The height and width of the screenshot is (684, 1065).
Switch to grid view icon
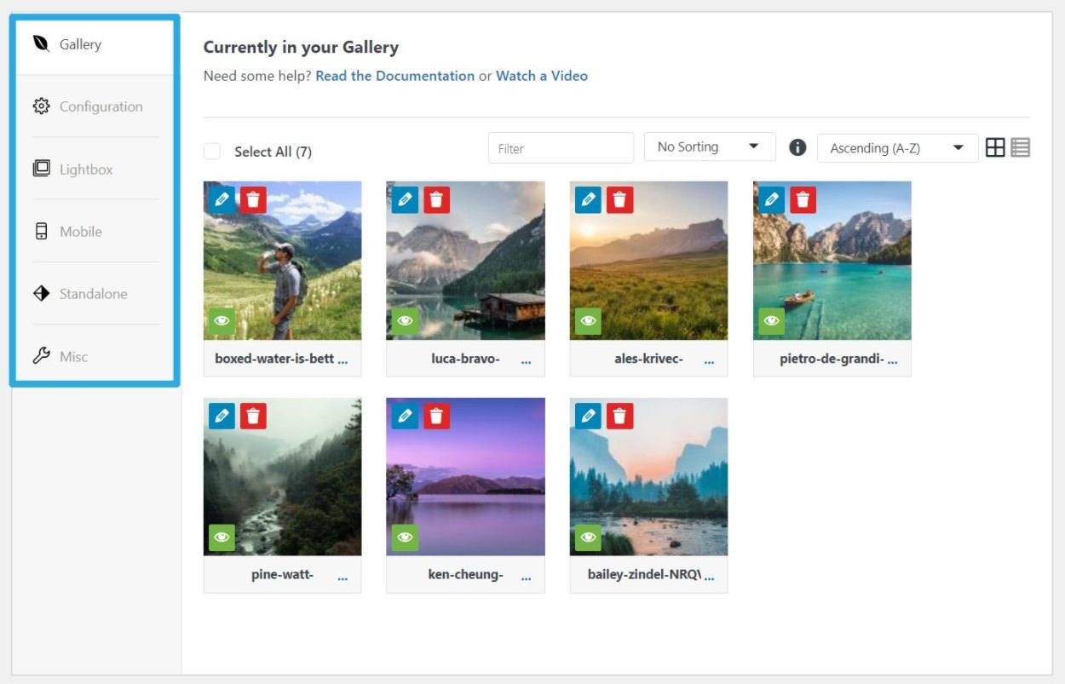pyautogui.click(x=995, y=147)
